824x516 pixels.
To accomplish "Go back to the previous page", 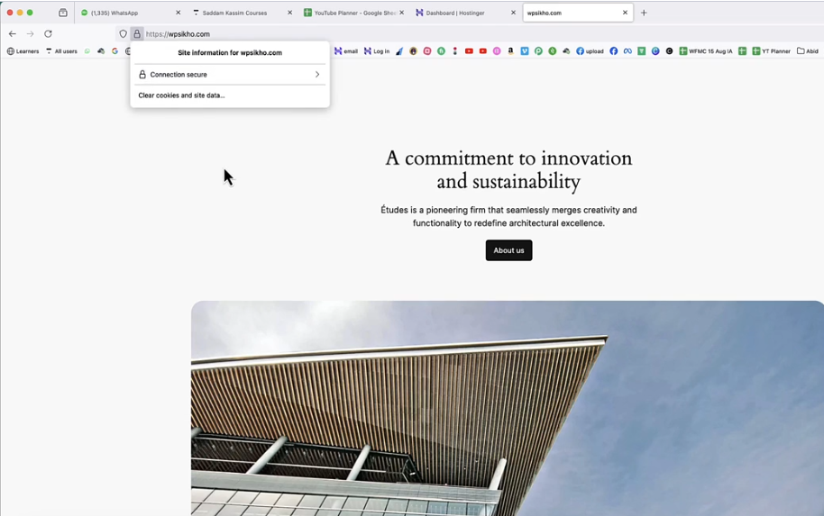I will tap(13, 34).
